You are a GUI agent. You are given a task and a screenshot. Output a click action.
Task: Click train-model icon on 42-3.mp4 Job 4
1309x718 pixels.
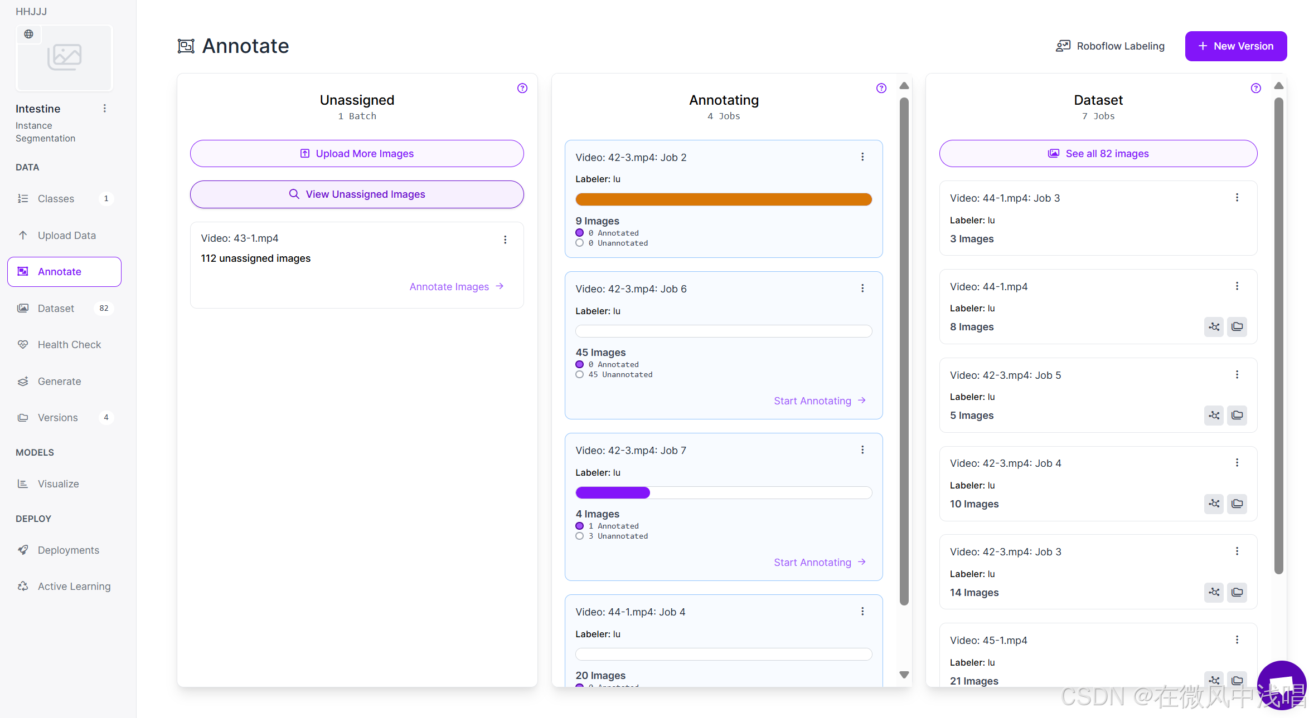(1214, 504)
